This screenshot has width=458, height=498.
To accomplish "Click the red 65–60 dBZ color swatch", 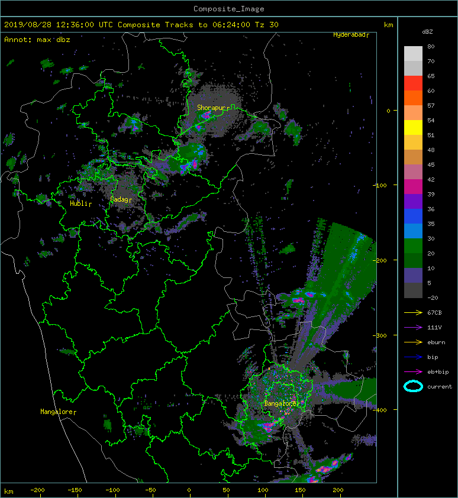I will pyautogui.click(x=413, y=83).
